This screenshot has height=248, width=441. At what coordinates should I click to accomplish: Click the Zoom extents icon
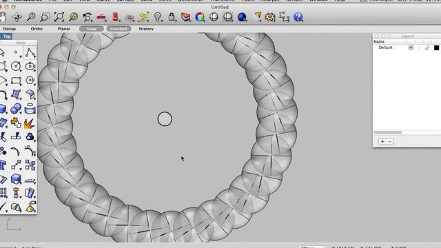(x=59, y=17)
